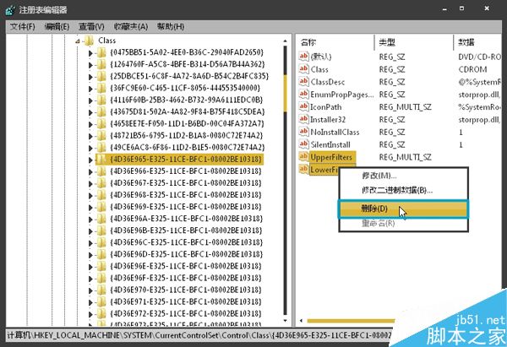Click the values pane scroll-left arrow
Screen dimensions: 507x347
(301, 321)
